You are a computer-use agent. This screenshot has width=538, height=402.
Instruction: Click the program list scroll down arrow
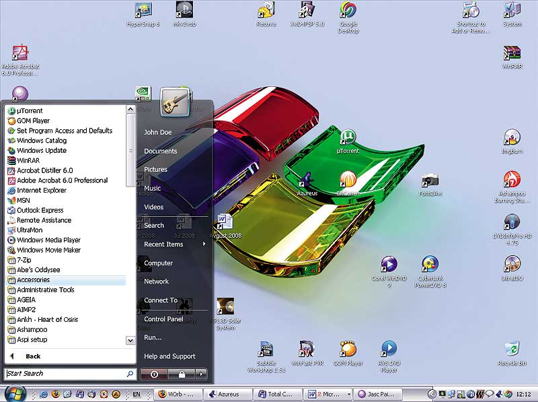point(130,341)
